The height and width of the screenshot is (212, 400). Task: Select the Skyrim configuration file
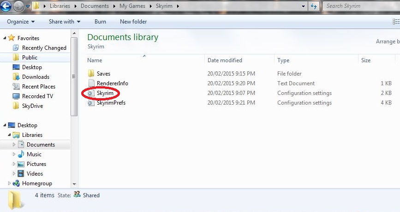(105, 93)
